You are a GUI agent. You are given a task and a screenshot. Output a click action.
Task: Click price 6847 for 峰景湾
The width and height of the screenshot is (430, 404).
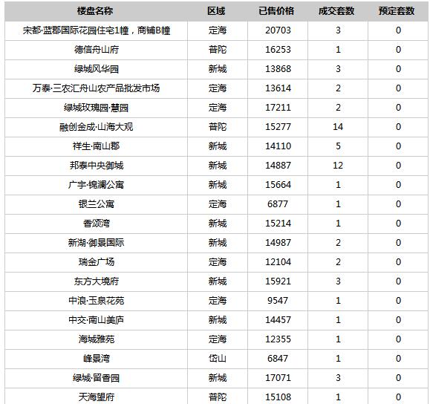pyautogui.click(x=278, y=359)
